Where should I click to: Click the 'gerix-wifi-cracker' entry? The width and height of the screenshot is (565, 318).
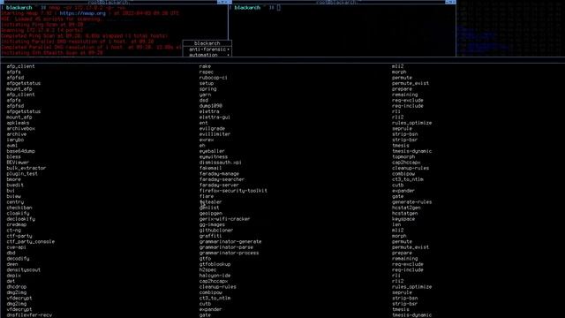click(224, 219)
